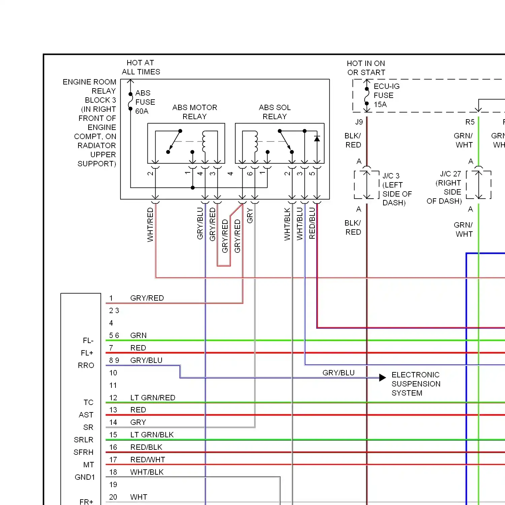Viewport: 505px width, 505px height.
Task: Click the "J9" connector label
Action: pos(359,122)
